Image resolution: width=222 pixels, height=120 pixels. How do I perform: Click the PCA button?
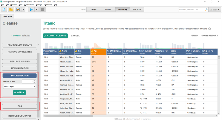point(19,106)
